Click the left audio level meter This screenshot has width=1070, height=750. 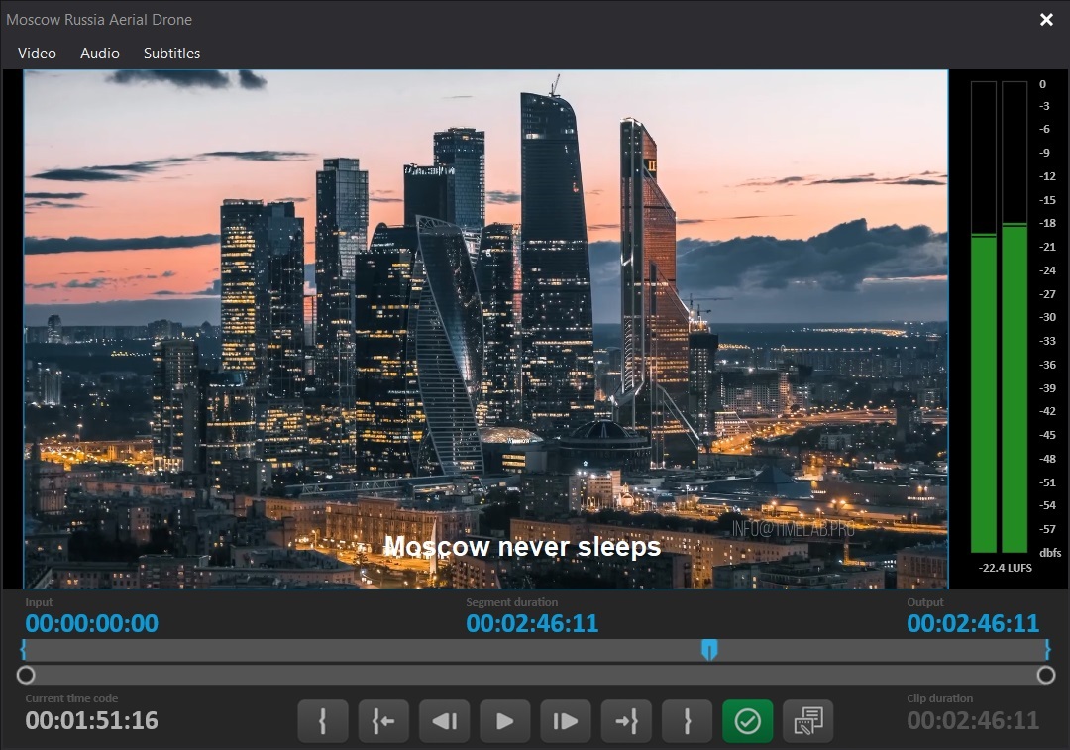click(x=984, y=317)
